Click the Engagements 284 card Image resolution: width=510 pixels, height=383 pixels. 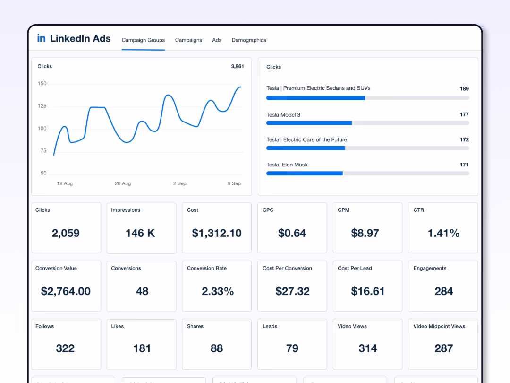[x=443, y=286]
